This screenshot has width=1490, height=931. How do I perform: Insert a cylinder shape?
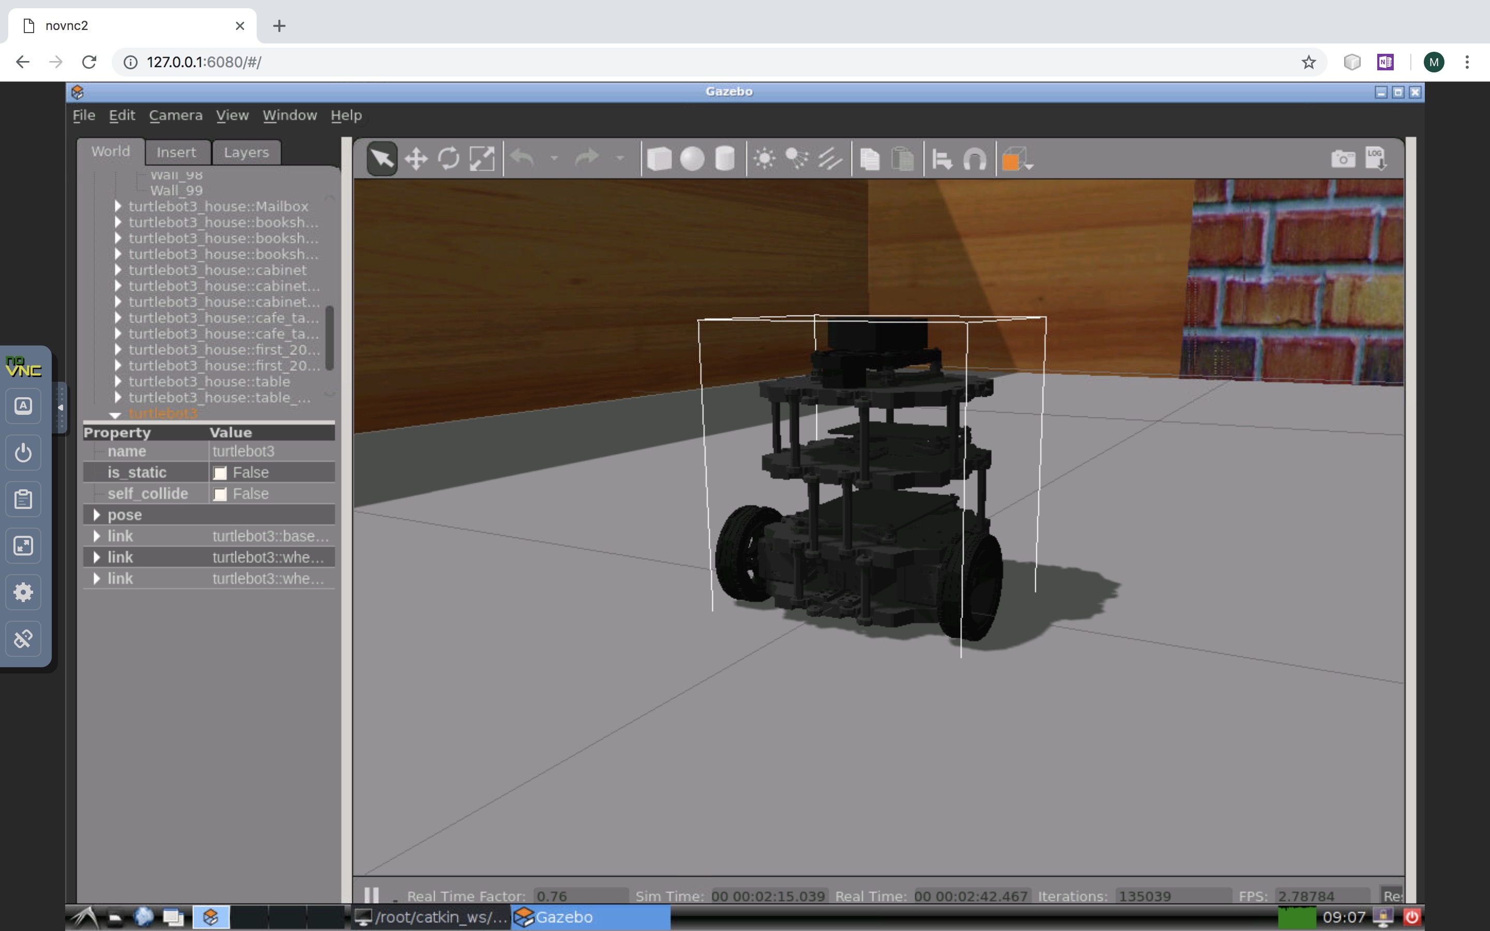[x=725, y=159]
